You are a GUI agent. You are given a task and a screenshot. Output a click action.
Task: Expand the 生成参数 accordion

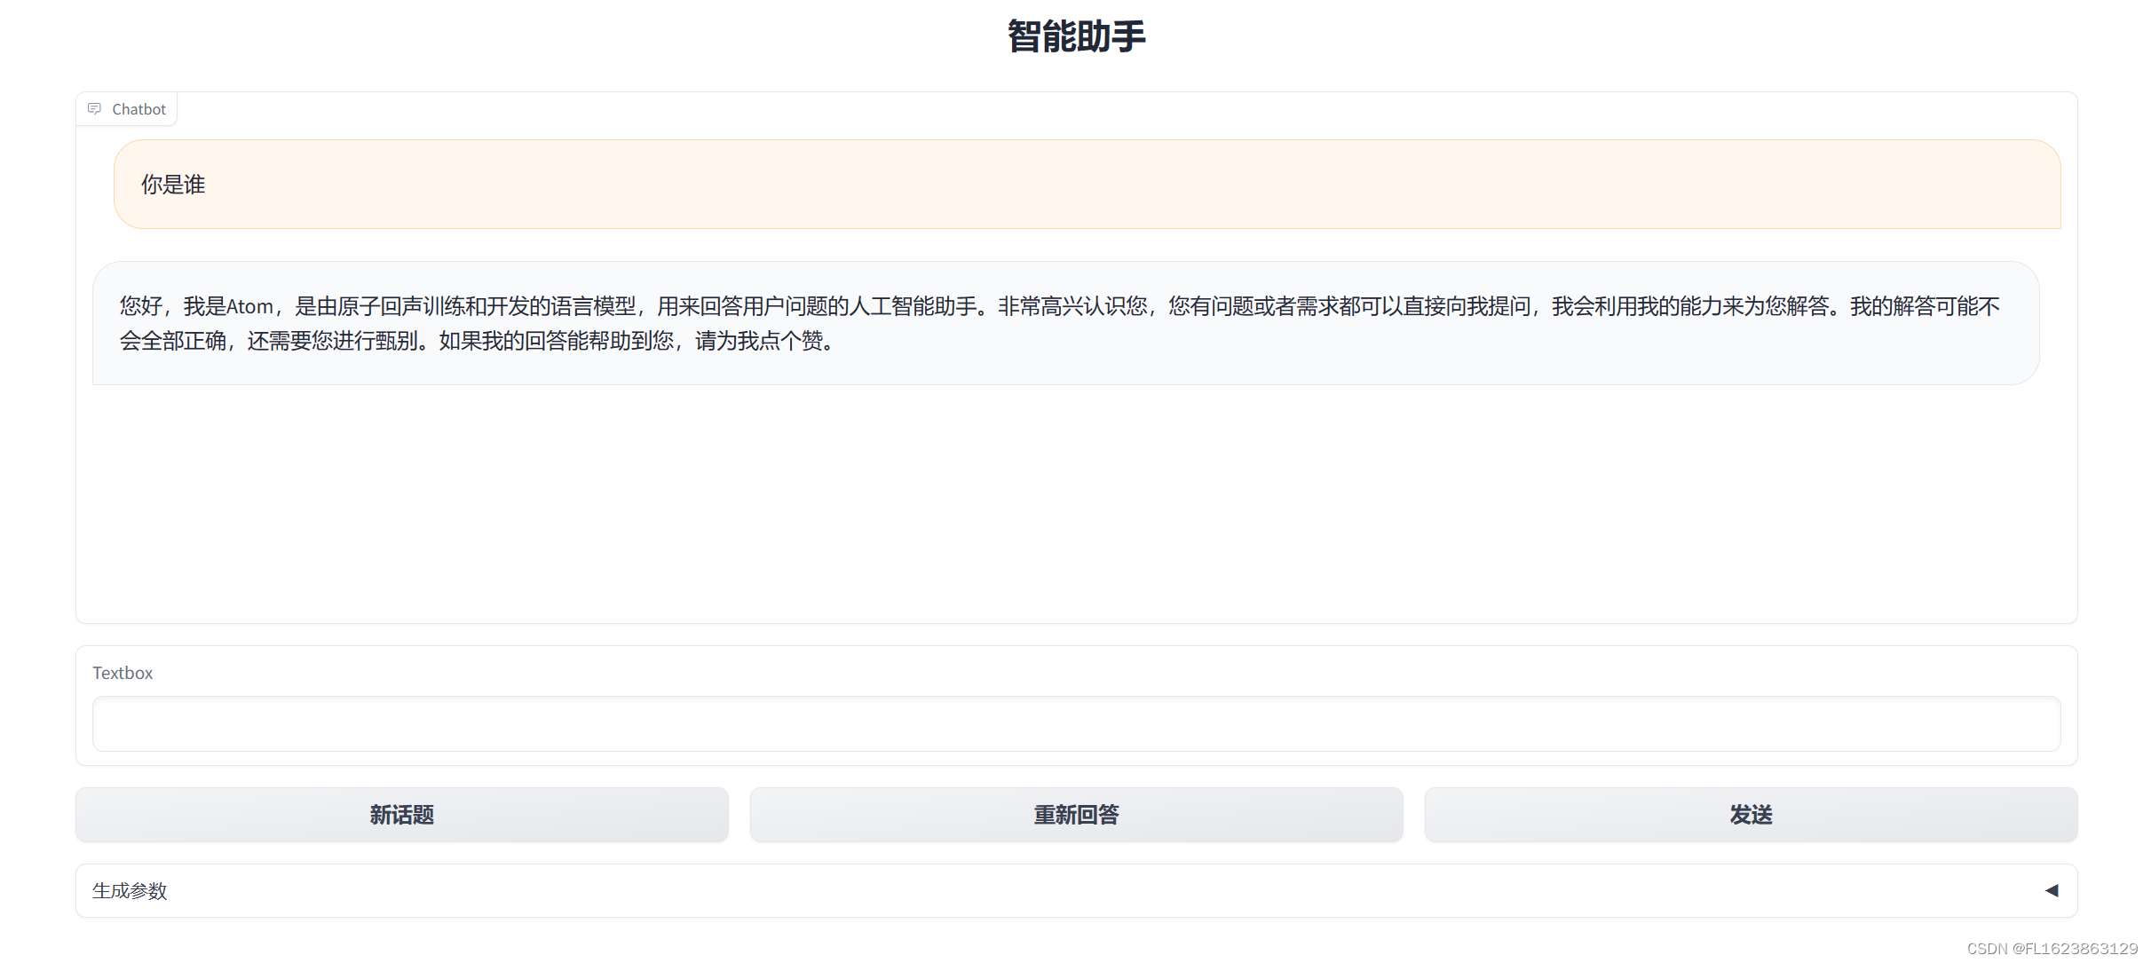(1076, 890)
